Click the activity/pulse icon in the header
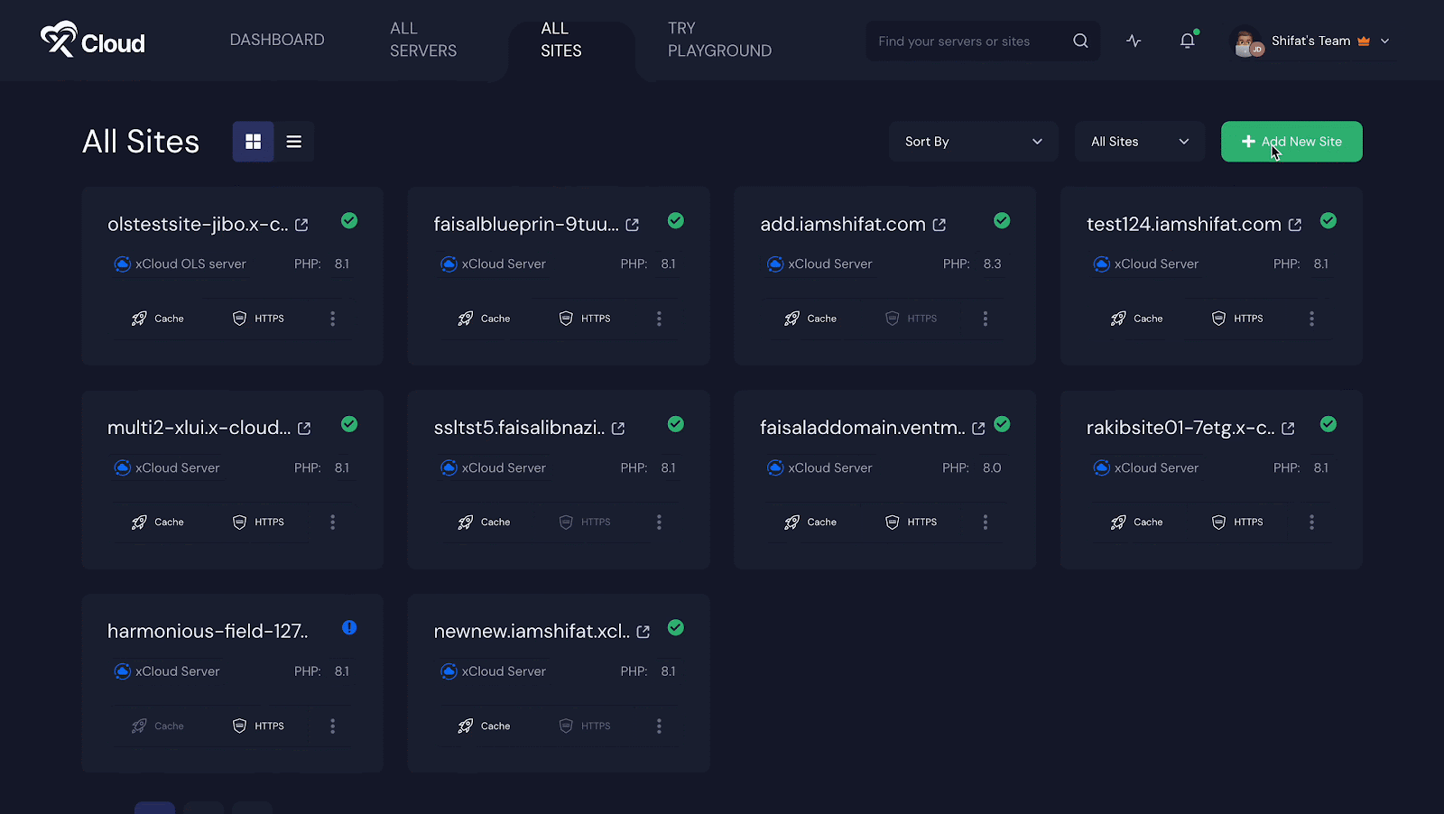The width and height of the screenshot is (1444, 814). (1134, 41)
